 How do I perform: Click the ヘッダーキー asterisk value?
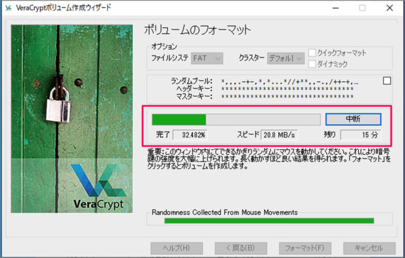287,89
